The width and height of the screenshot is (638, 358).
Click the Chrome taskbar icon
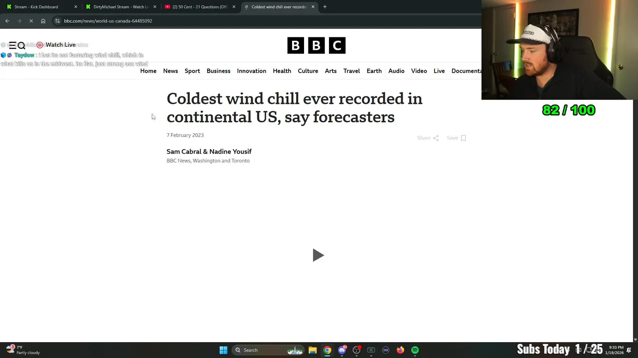coord(327,350)
